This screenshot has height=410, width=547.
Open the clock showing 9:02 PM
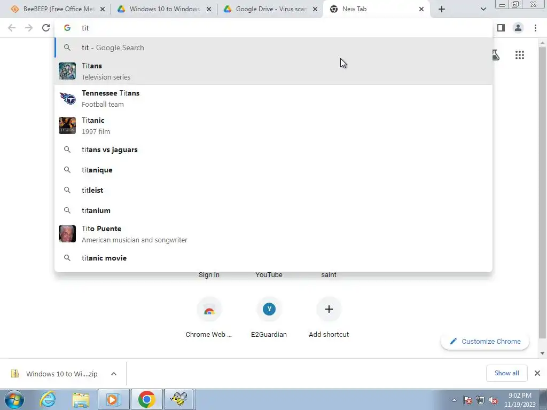coord(520,400)
